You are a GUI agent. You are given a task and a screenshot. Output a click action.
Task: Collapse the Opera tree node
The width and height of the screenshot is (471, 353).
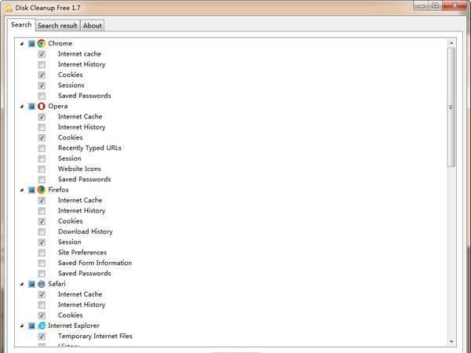pos(22,107)
